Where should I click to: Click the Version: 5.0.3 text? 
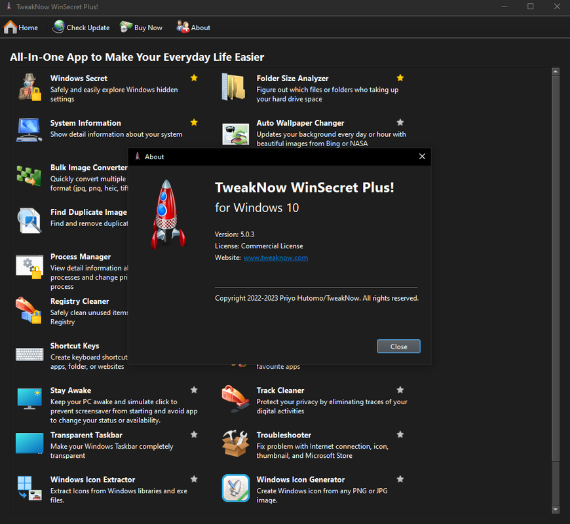tap(235, 234)
